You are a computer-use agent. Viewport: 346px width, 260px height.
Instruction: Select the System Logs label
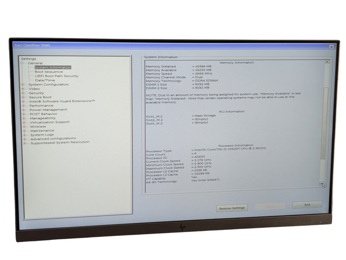point(42,135)
